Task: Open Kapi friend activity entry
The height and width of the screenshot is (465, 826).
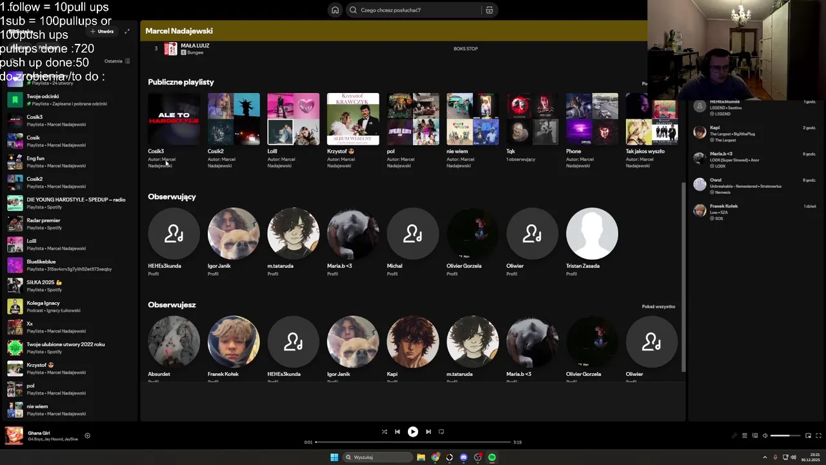Action: click(x=754, y=133)
